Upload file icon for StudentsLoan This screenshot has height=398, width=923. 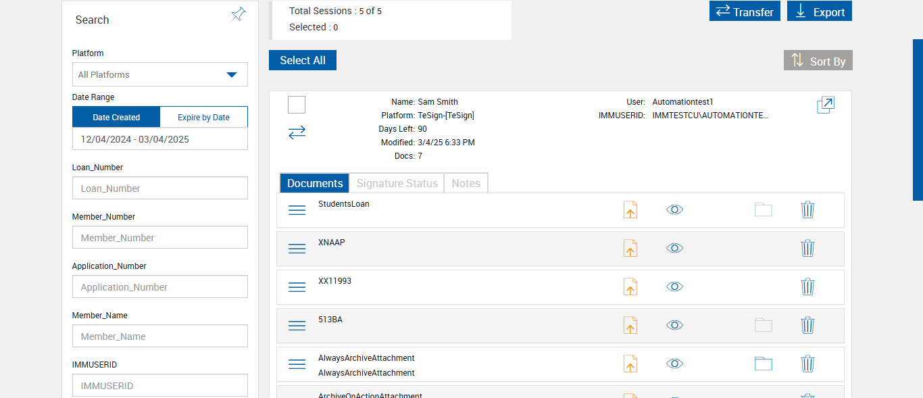630,209
